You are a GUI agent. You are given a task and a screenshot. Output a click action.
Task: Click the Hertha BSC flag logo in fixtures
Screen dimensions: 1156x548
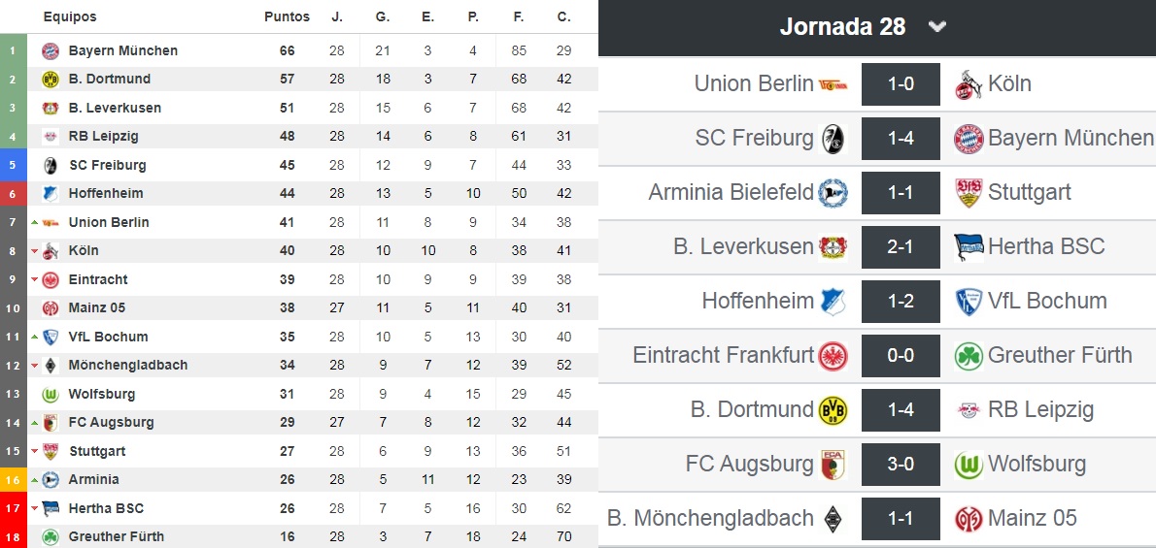pos(969,246)
